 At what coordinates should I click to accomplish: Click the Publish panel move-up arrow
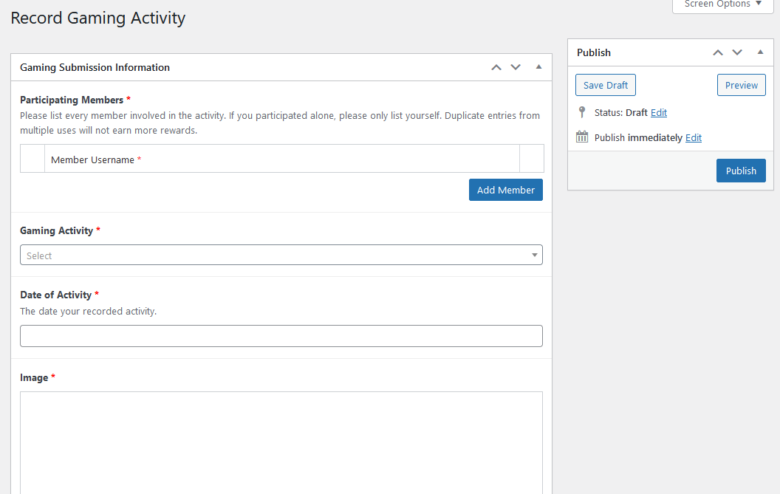click(717, 52)
